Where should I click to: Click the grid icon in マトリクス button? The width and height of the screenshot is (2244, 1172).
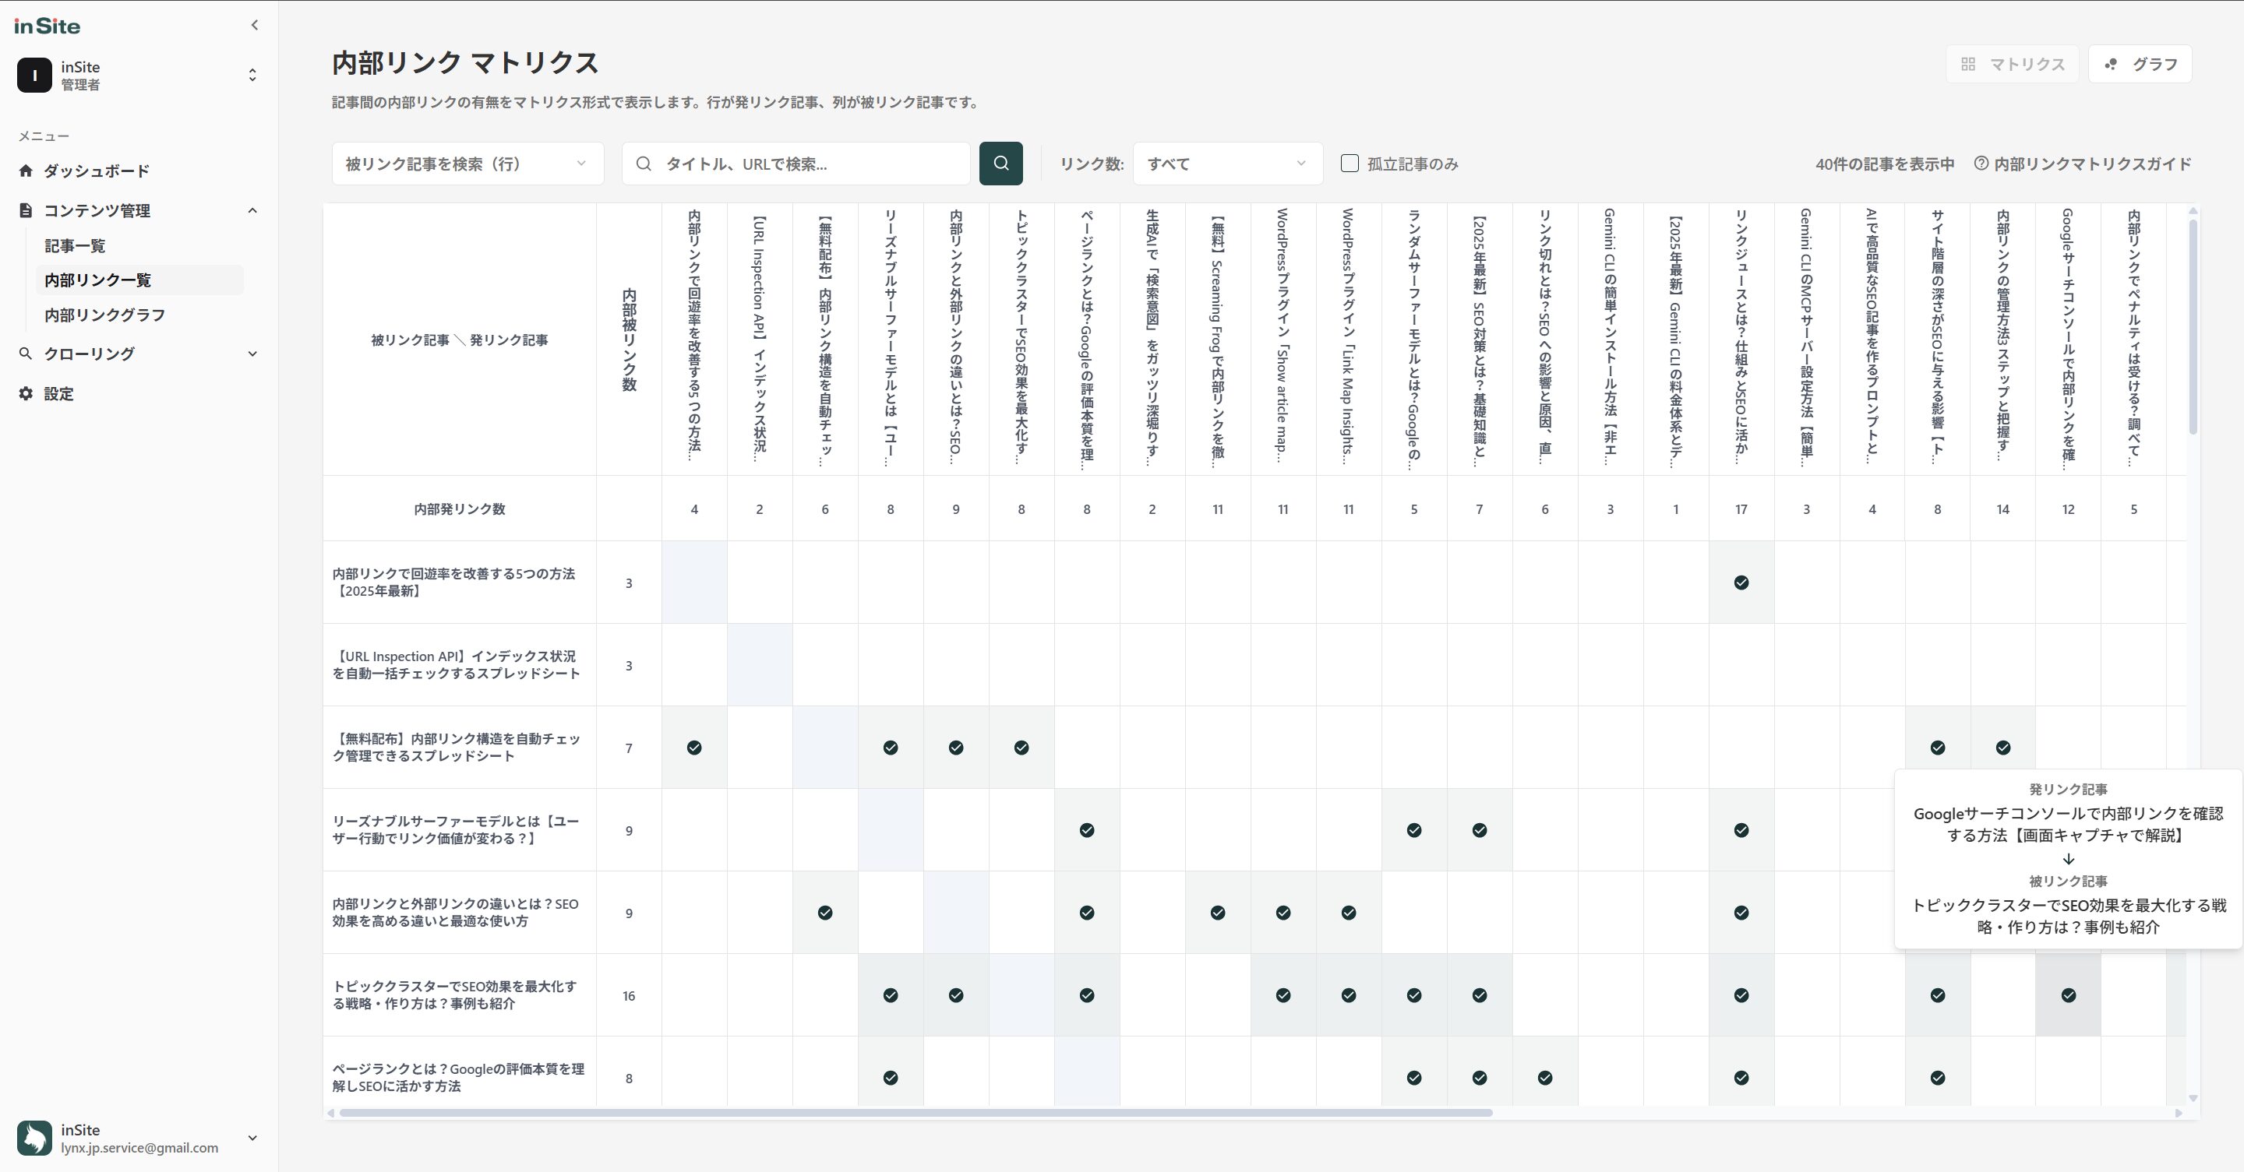(1968, 65)
